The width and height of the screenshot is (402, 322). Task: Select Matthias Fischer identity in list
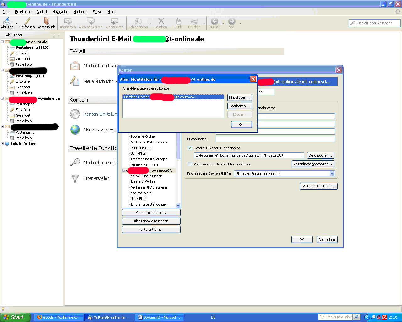(x=173, y=97)
